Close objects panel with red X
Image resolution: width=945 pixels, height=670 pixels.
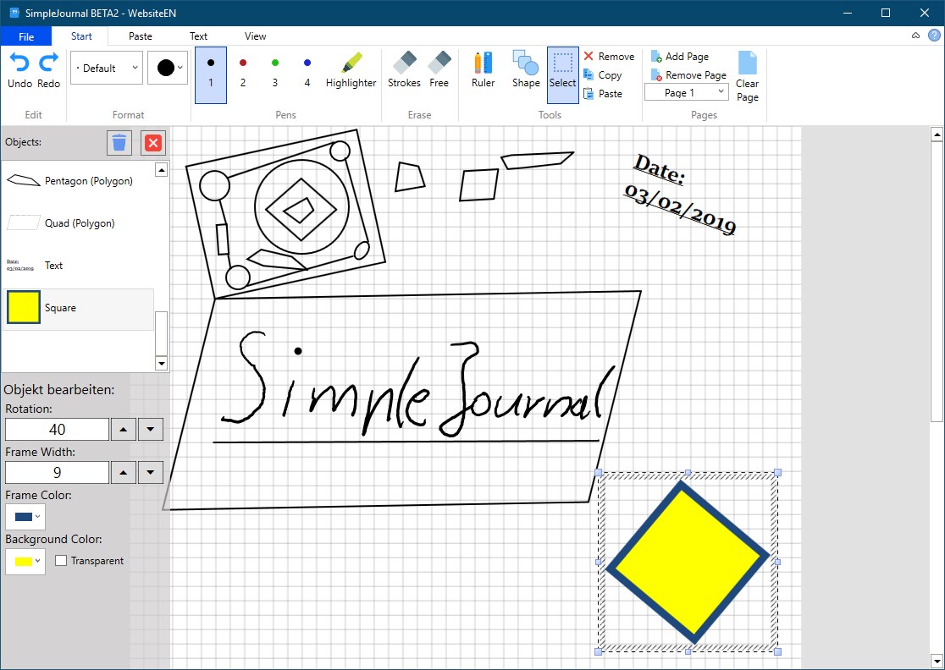[x=153, y=143]
